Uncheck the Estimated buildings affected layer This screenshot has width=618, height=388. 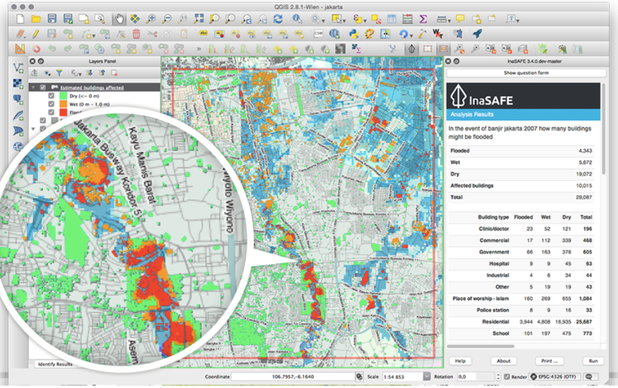43,88
